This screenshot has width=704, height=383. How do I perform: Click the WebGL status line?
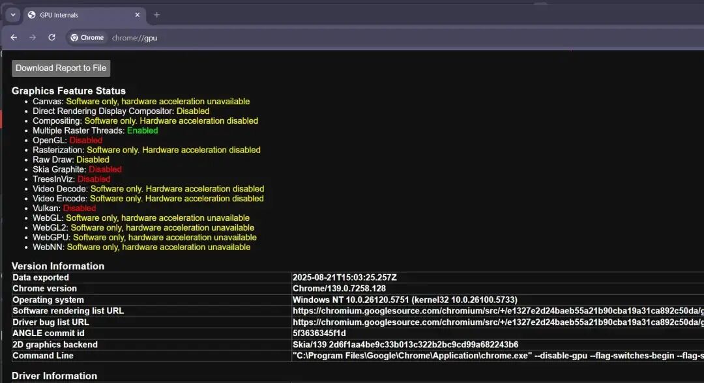point(141,218)
